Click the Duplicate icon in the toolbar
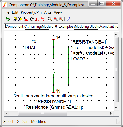Viewport: 123px width, 127px height. [x=15, y=19]
